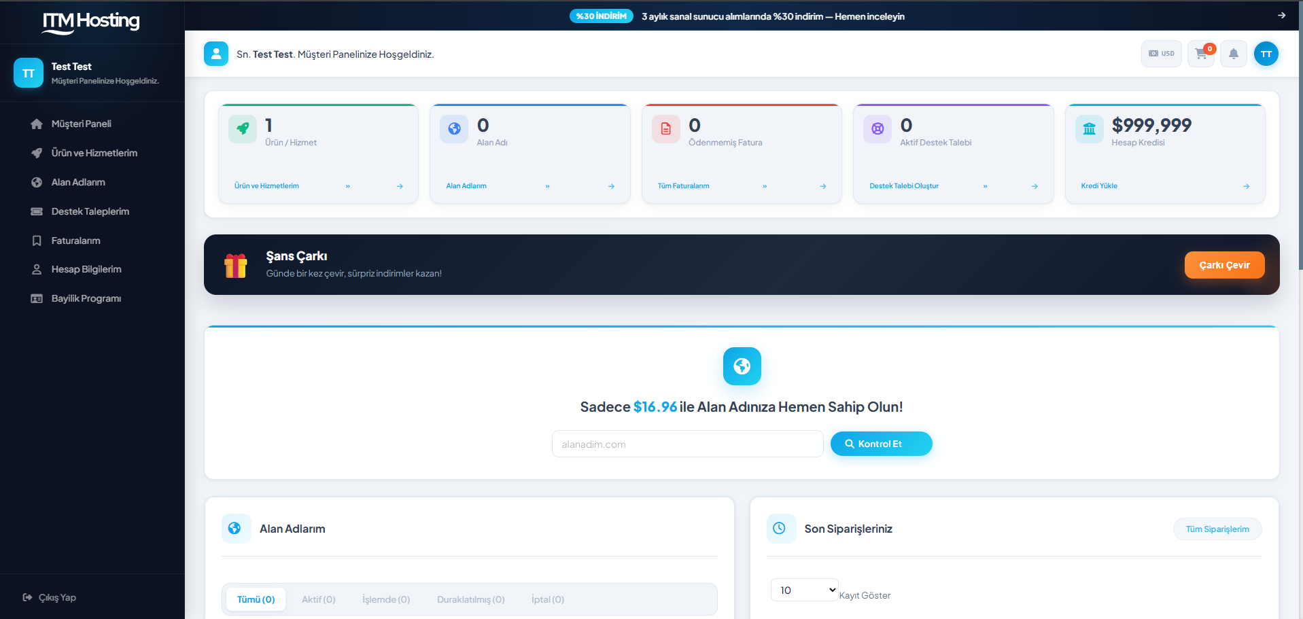Image resolution: width=1303 pixels, height=619 pixels.
Task: Click the arrow on Ürün ve Hizmetlerim card
Action: [x=400, y=186]
